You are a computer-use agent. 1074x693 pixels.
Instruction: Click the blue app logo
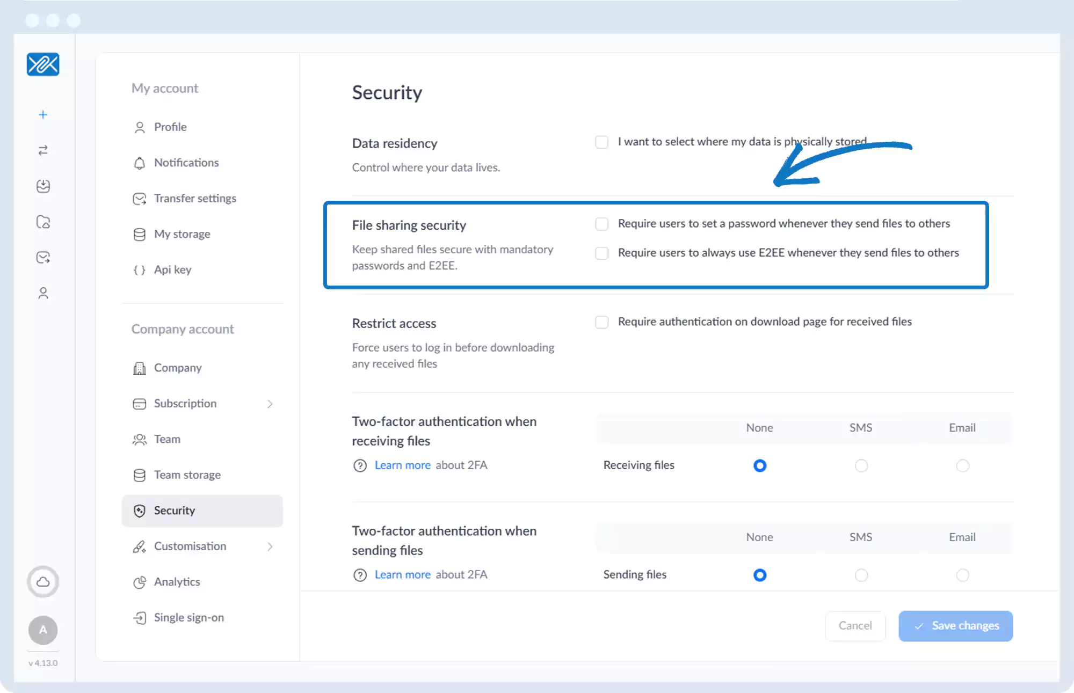pyautogui.click(x=43, y=64)
